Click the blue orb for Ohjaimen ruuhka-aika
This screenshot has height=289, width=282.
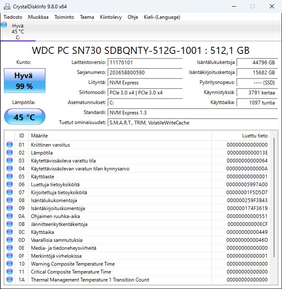coord(10,216)
